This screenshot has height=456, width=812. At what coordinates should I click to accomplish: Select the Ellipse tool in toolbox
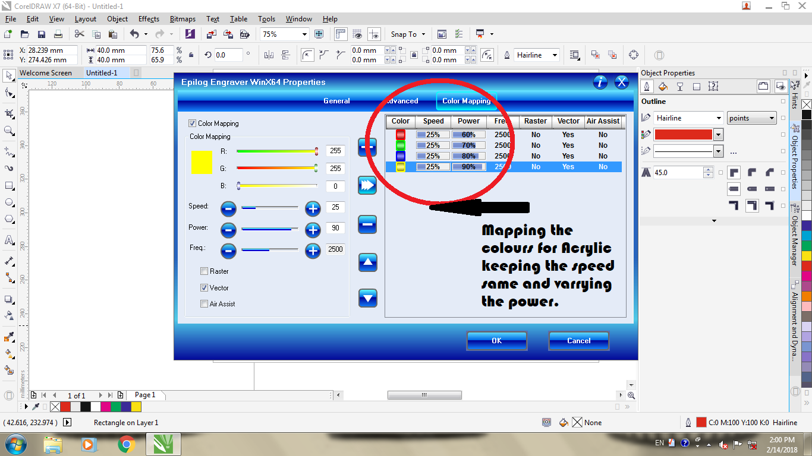point(10,202)
